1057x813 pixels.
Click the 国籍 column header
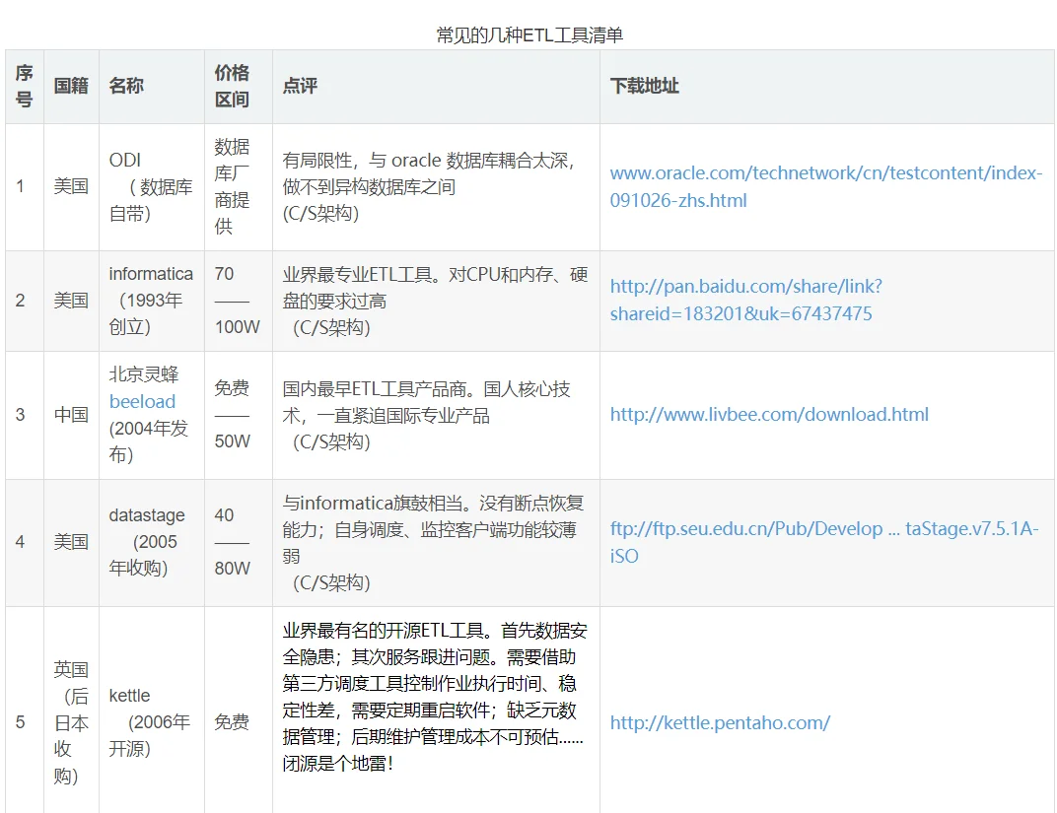71,86
